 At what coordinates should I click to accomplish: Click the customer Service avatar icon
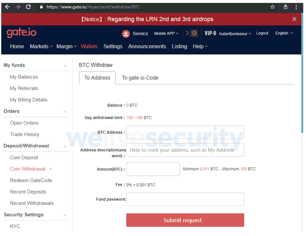pos(126,34)
